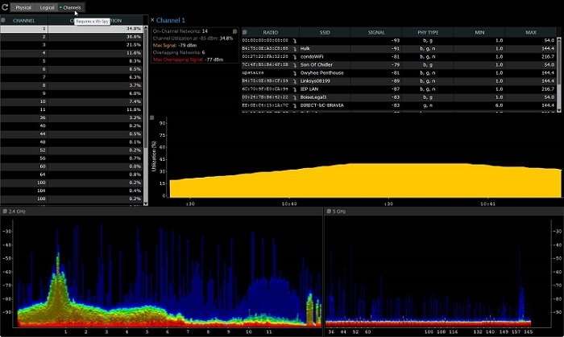Open the Channels tab

[71, 7]
